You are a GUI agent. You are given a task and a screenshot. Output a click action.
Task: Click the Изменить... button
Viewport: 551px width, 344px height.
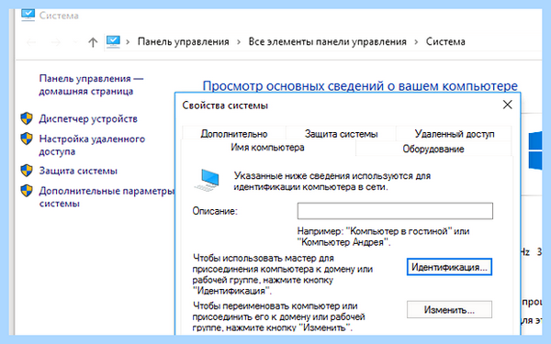tap(449, 310)
